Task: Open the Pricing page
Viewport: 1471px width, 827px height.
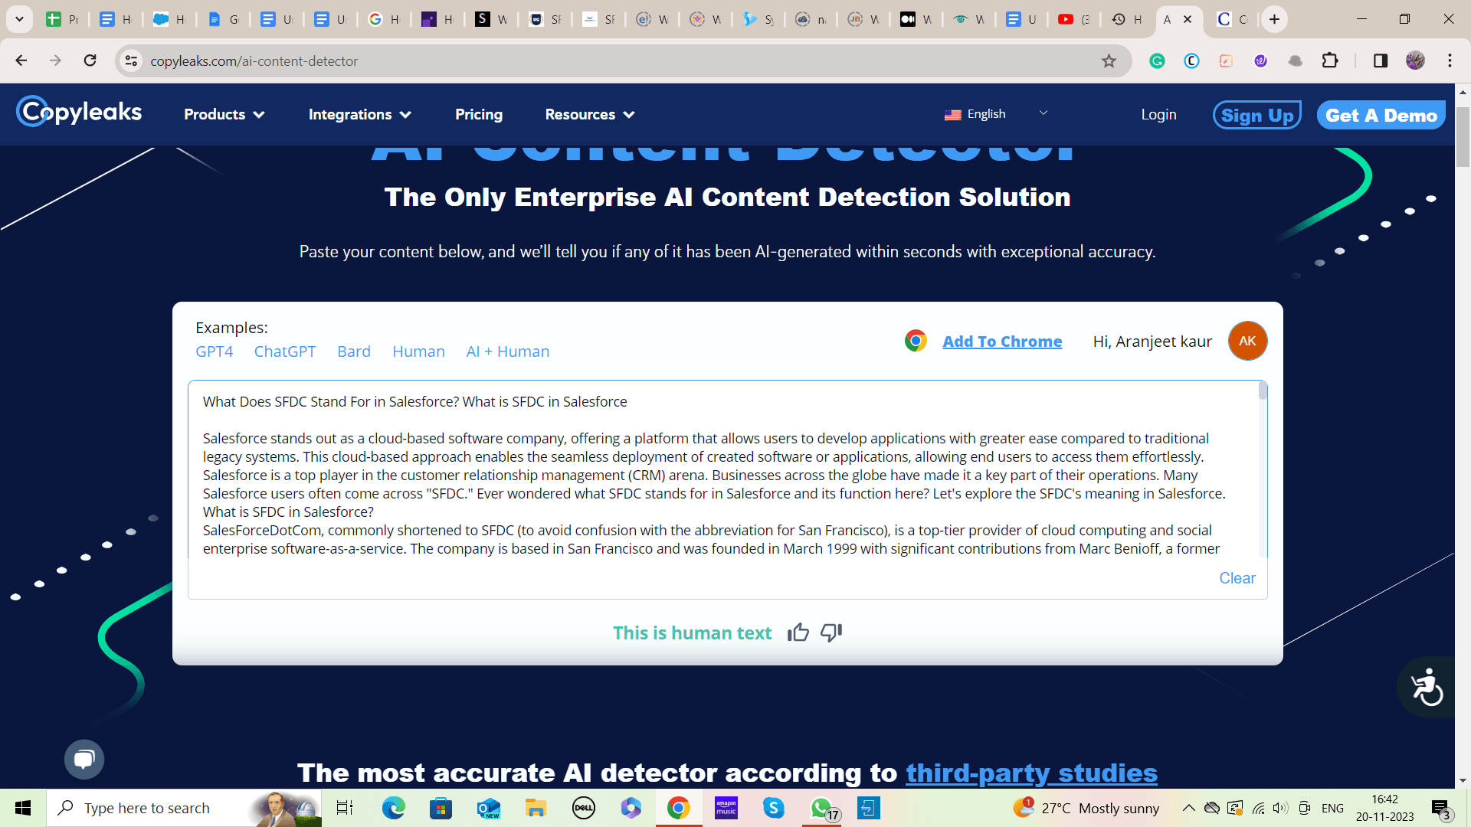Action: 479,114
